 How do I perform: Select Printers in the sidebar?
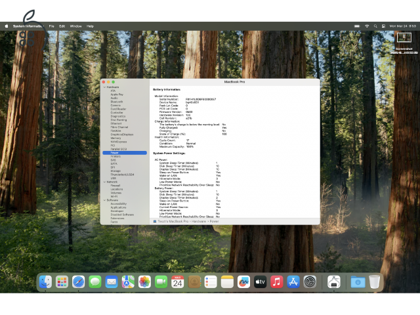coord(115,156)
